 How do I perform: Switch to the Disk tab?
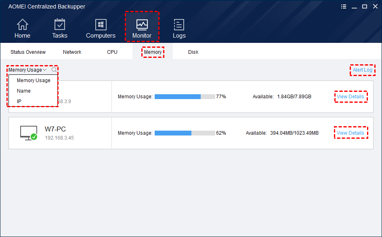point(193,52)
